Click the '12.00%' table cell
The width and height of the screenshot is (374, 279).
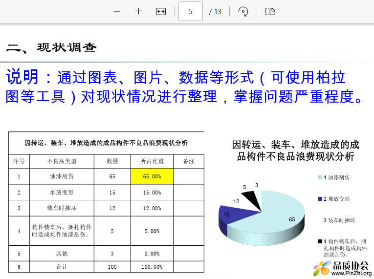click(152, 208)
